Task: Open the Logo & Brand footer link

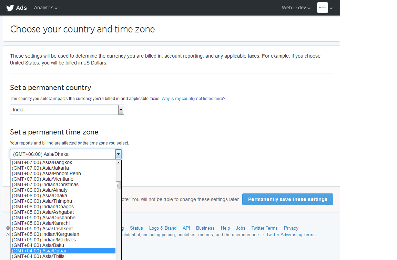Action: click(163, 228)
